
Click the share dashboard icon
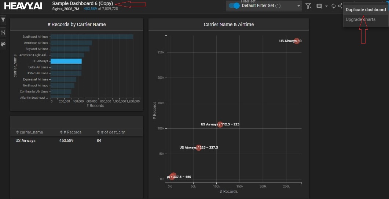pos(340,6)
